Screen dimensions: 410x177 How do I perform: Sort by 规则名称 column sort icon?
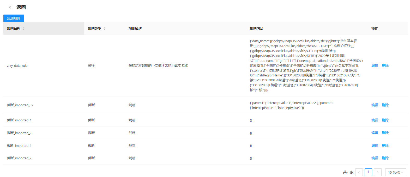[x=23, y=29]
